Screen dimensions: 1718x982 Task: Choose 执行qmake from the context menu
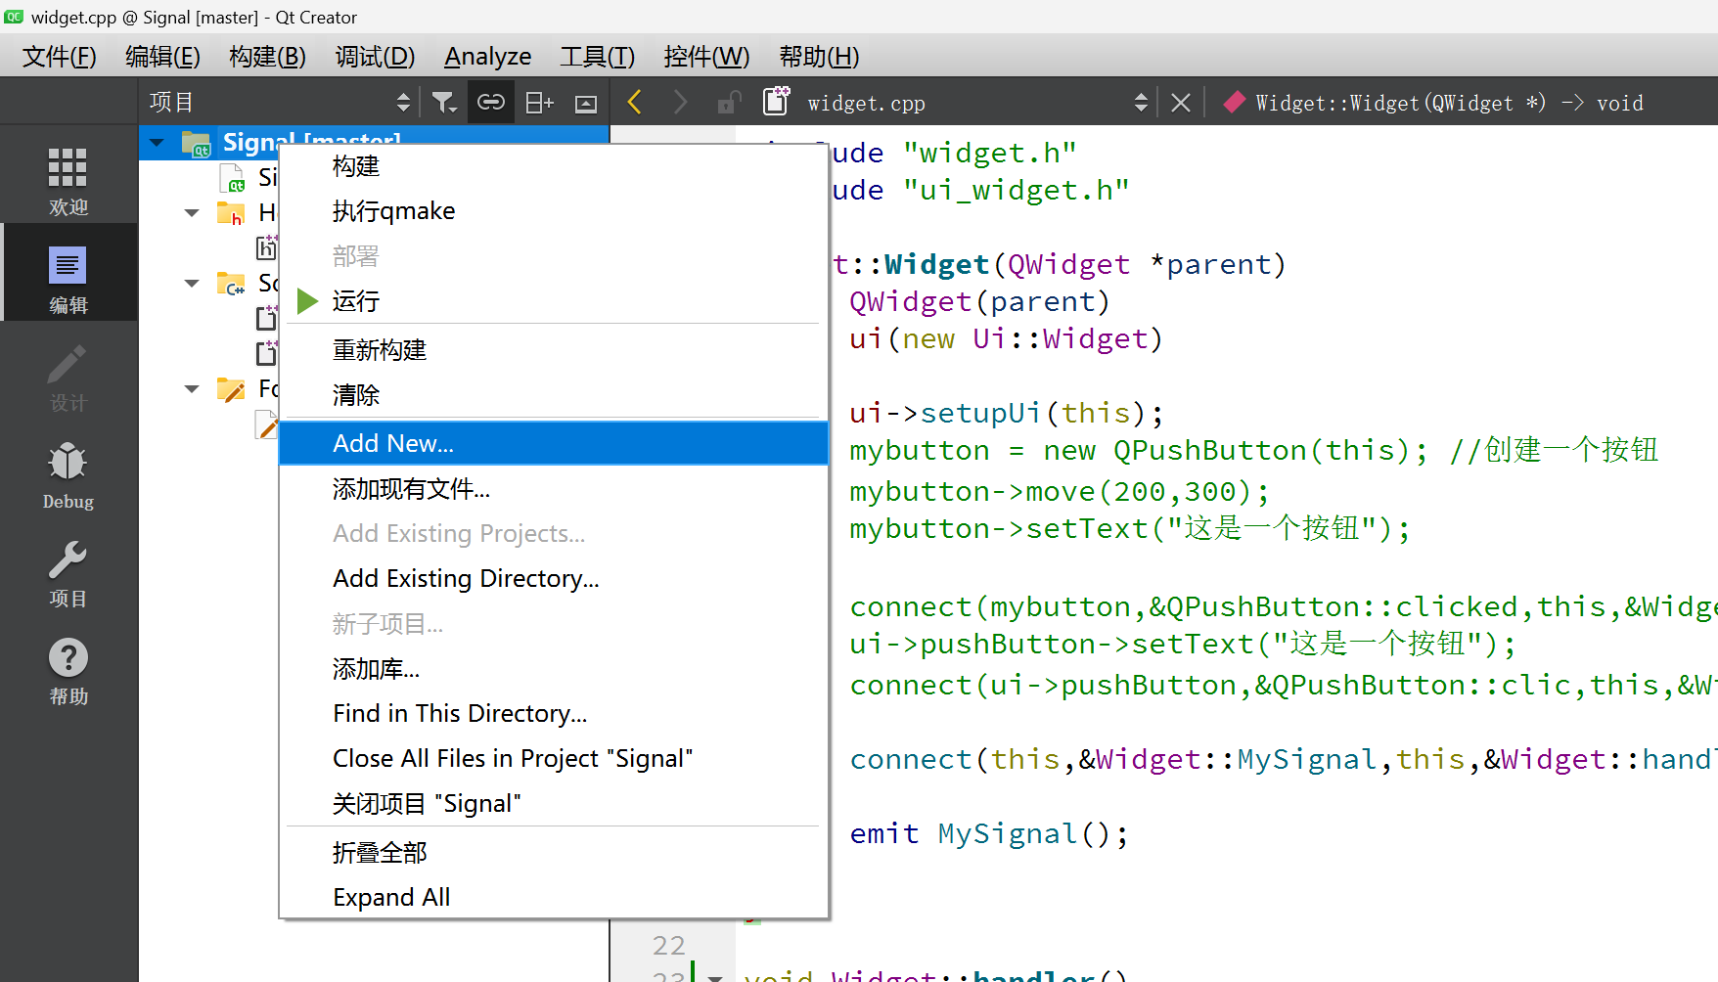click(x=554, y=211)
